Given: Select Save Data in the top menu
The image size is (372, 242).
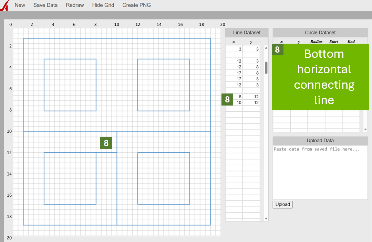Looking at the screenshot, I should tap(45, 5).
